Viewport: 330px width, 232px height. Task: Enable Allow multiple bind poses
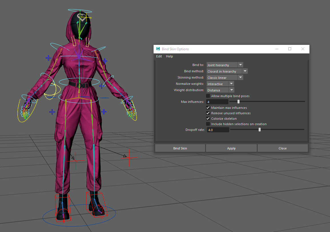(x=208, y=96)
